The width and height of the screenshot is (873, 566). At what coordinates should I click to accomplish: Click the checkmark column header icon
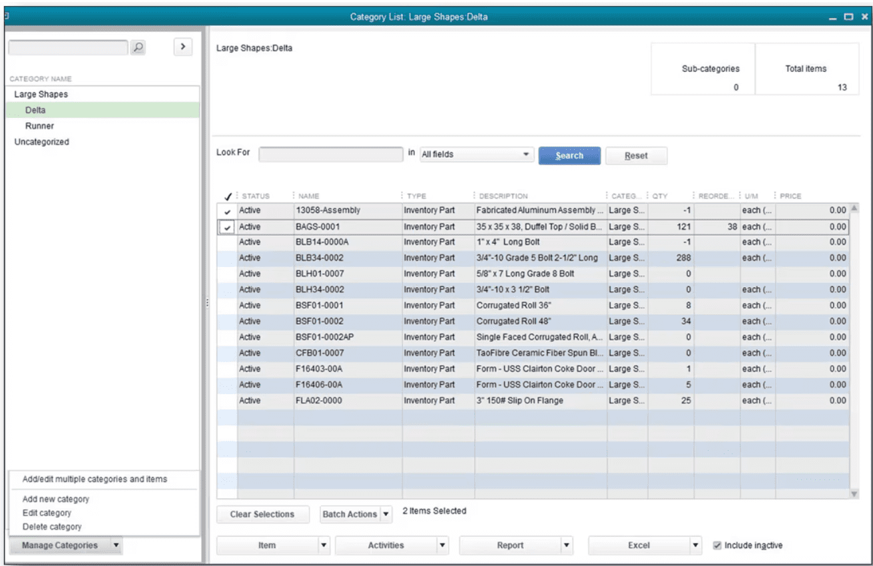click(x=228, y=196)
